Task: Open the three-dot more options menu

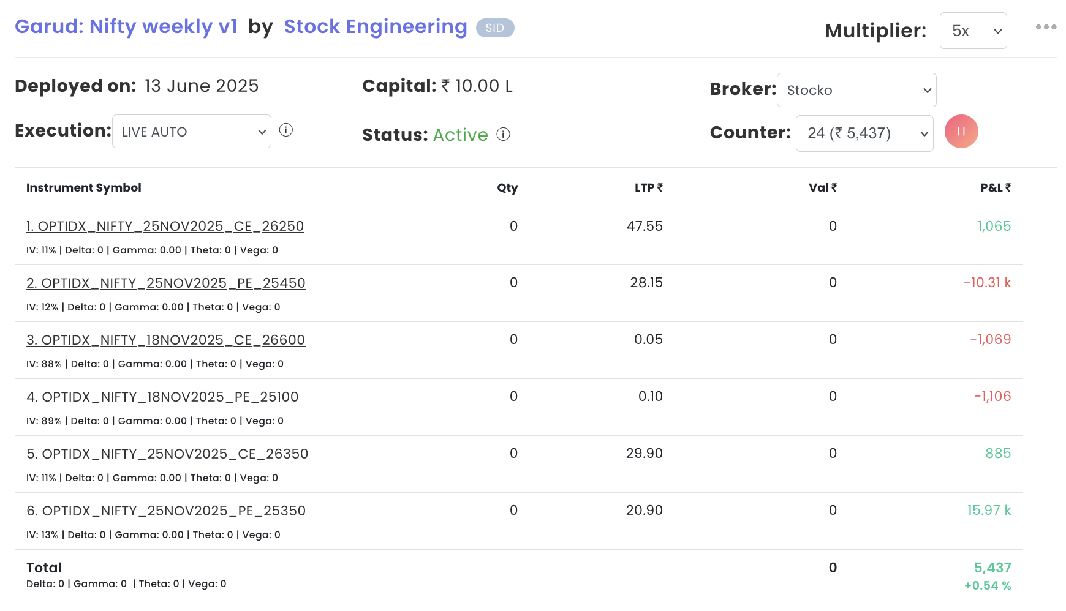Action: point(1046,28)
